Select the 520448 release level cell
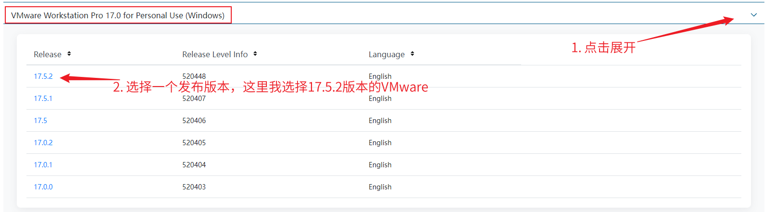Image resolution: width=775 pixels, height=212 pixels. coord(194,76)
